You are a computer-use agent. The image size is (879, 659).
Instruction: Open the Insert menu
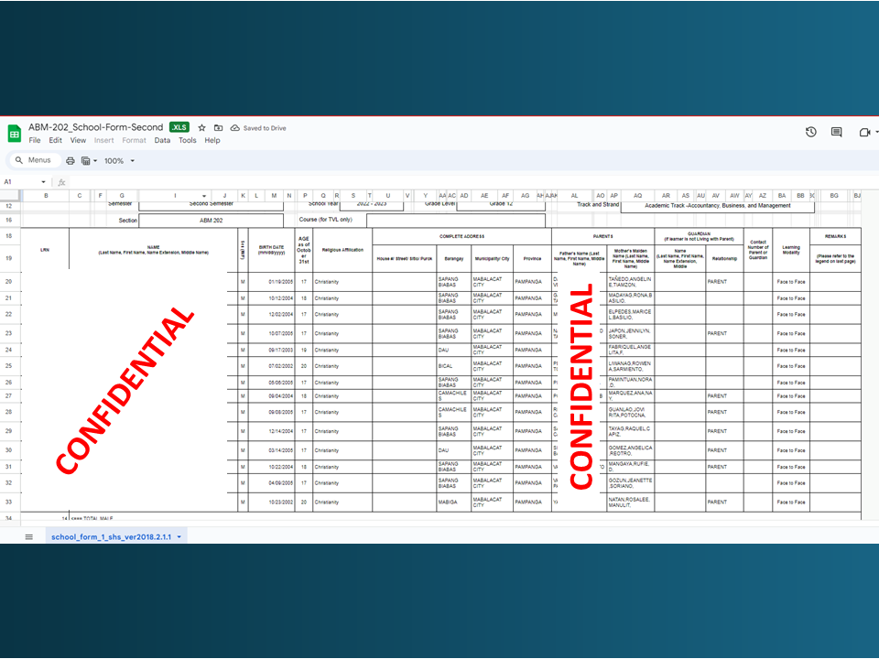[103, 140]
